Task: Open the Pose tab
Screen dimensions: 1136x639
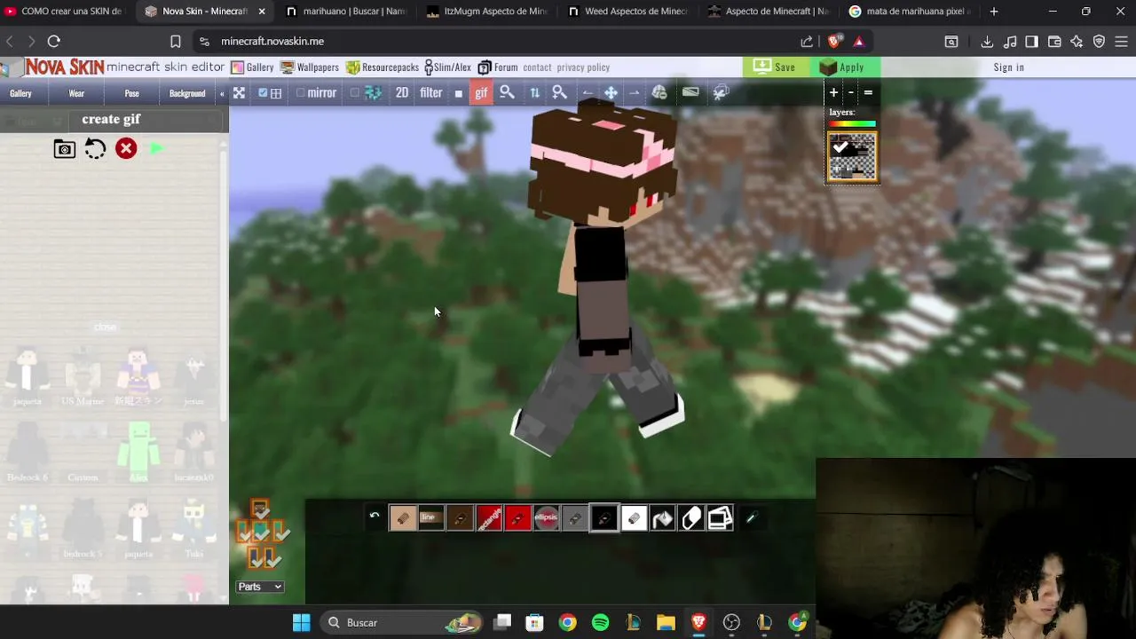Action: tap(131, 93)
